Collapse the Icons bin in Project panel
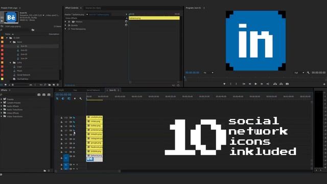The width and height of the screenshot is (327, 184). point(10,42)
